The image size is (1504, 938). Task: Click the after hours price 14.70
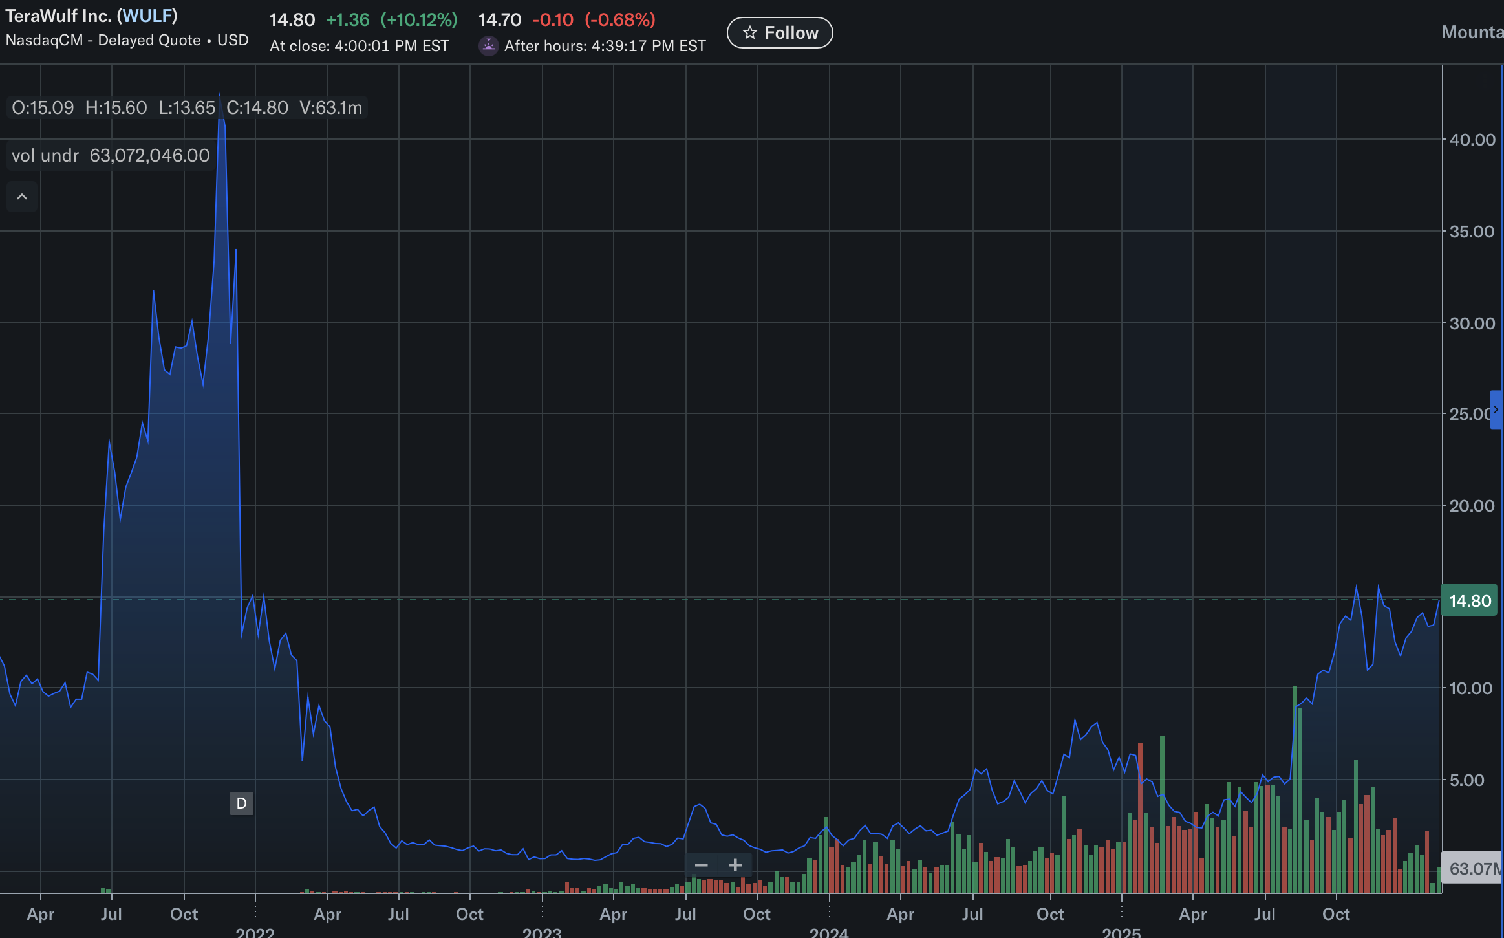(x=499, y=19)
